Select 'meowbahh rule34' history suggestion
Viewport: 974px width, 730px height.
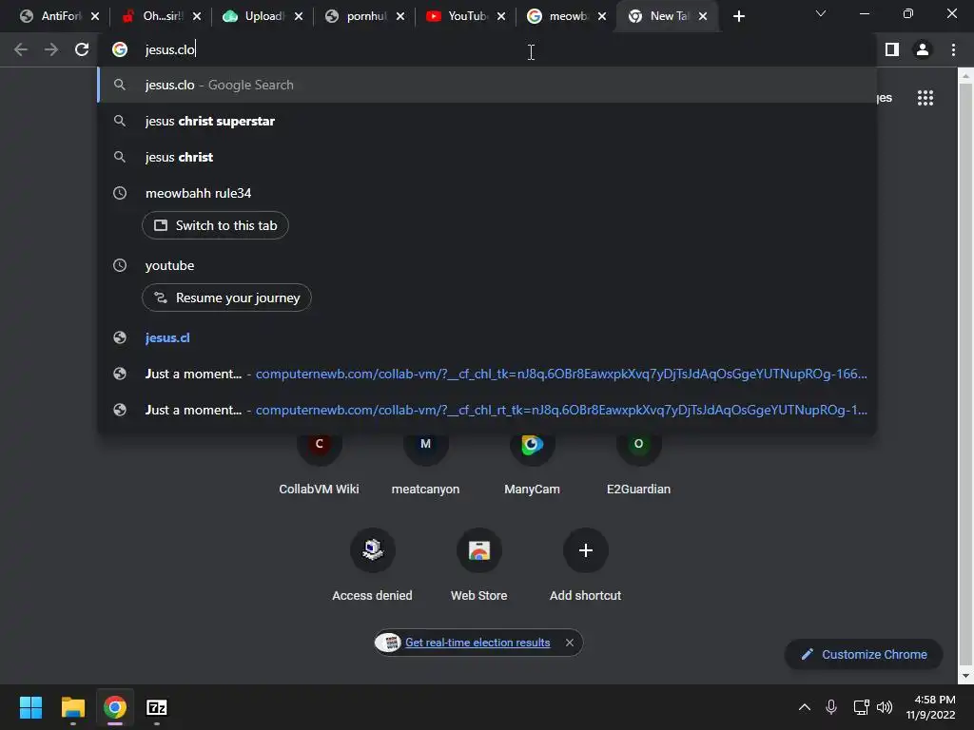[487, 193]
